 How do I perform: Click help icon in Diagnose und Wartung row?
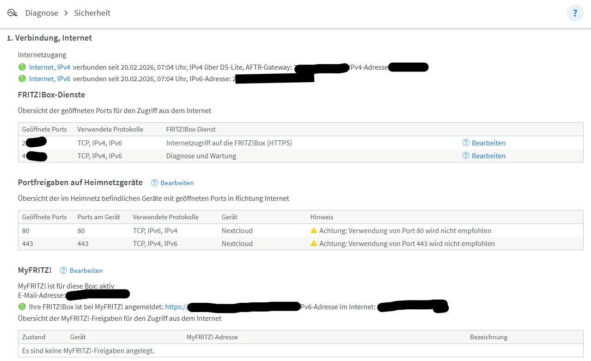click(x=466, y=156)
